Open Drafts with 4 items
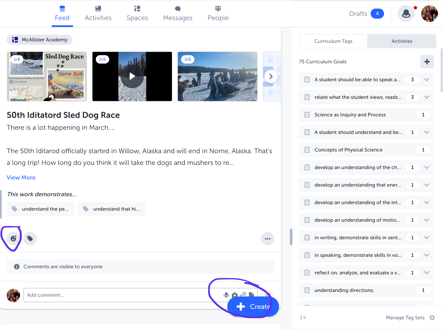Viewport: 443px width, 330px height. 366,14
